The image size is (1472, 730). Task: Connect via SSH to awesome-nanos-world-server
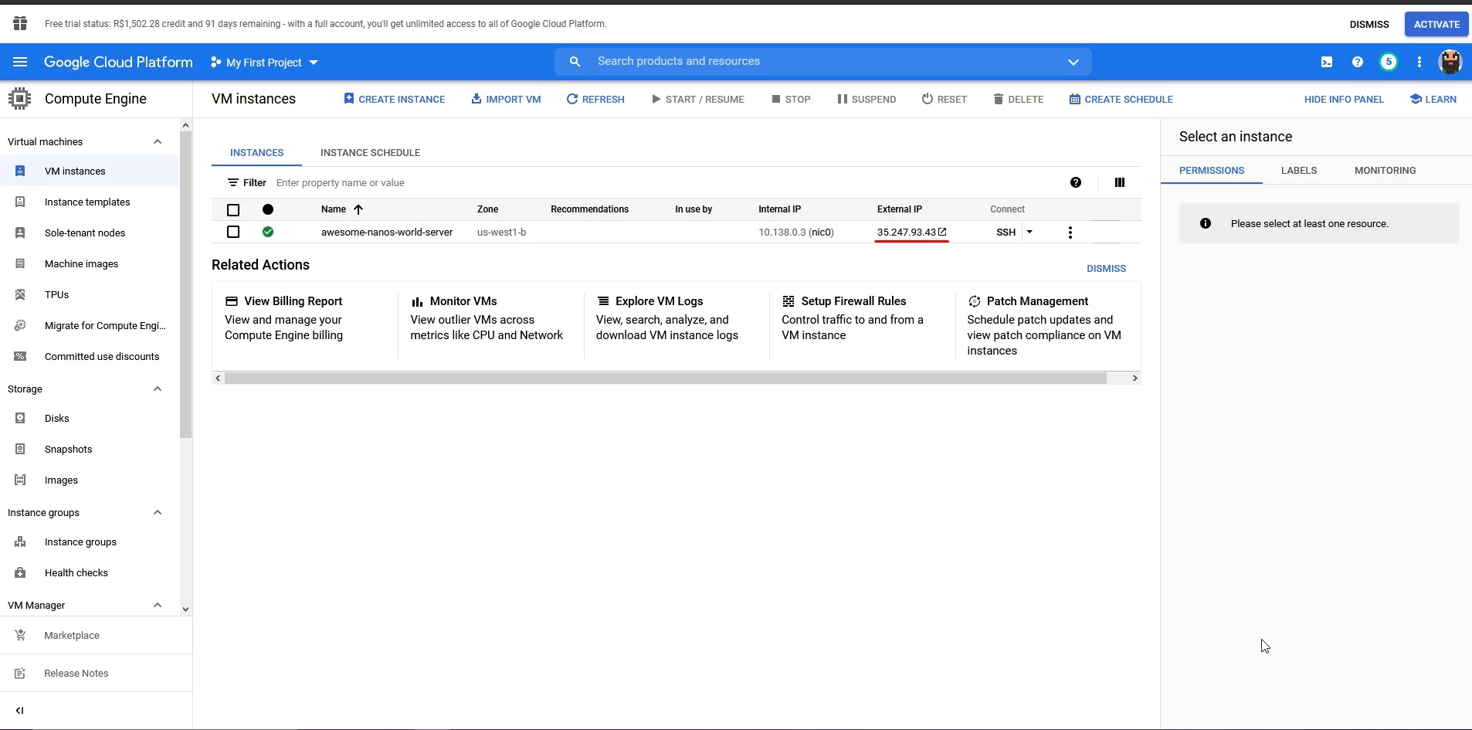coord(1006,232)
